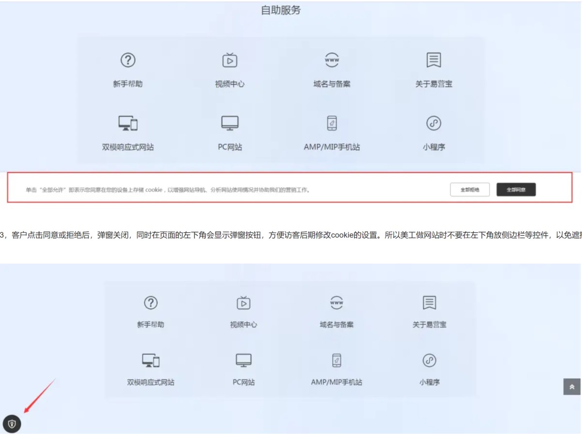The image size is (582, 434).
Task: Open the 小程序 mini-program icon in lower panel
Action: click(429, 360)
